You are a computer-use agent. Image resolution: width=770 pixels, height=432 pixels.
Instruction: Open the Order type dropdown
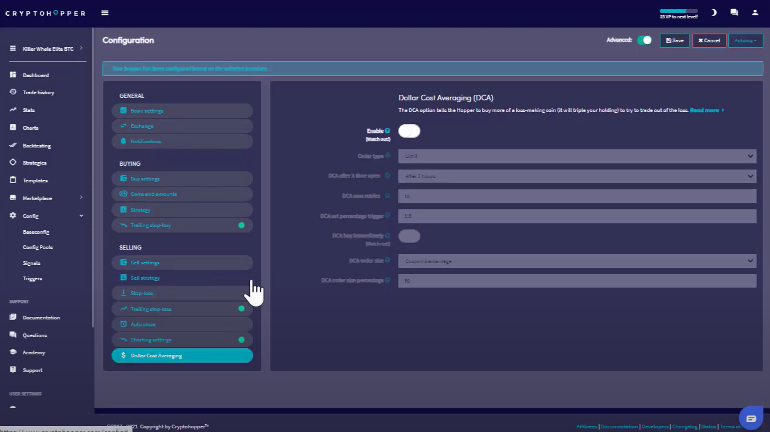576,156
